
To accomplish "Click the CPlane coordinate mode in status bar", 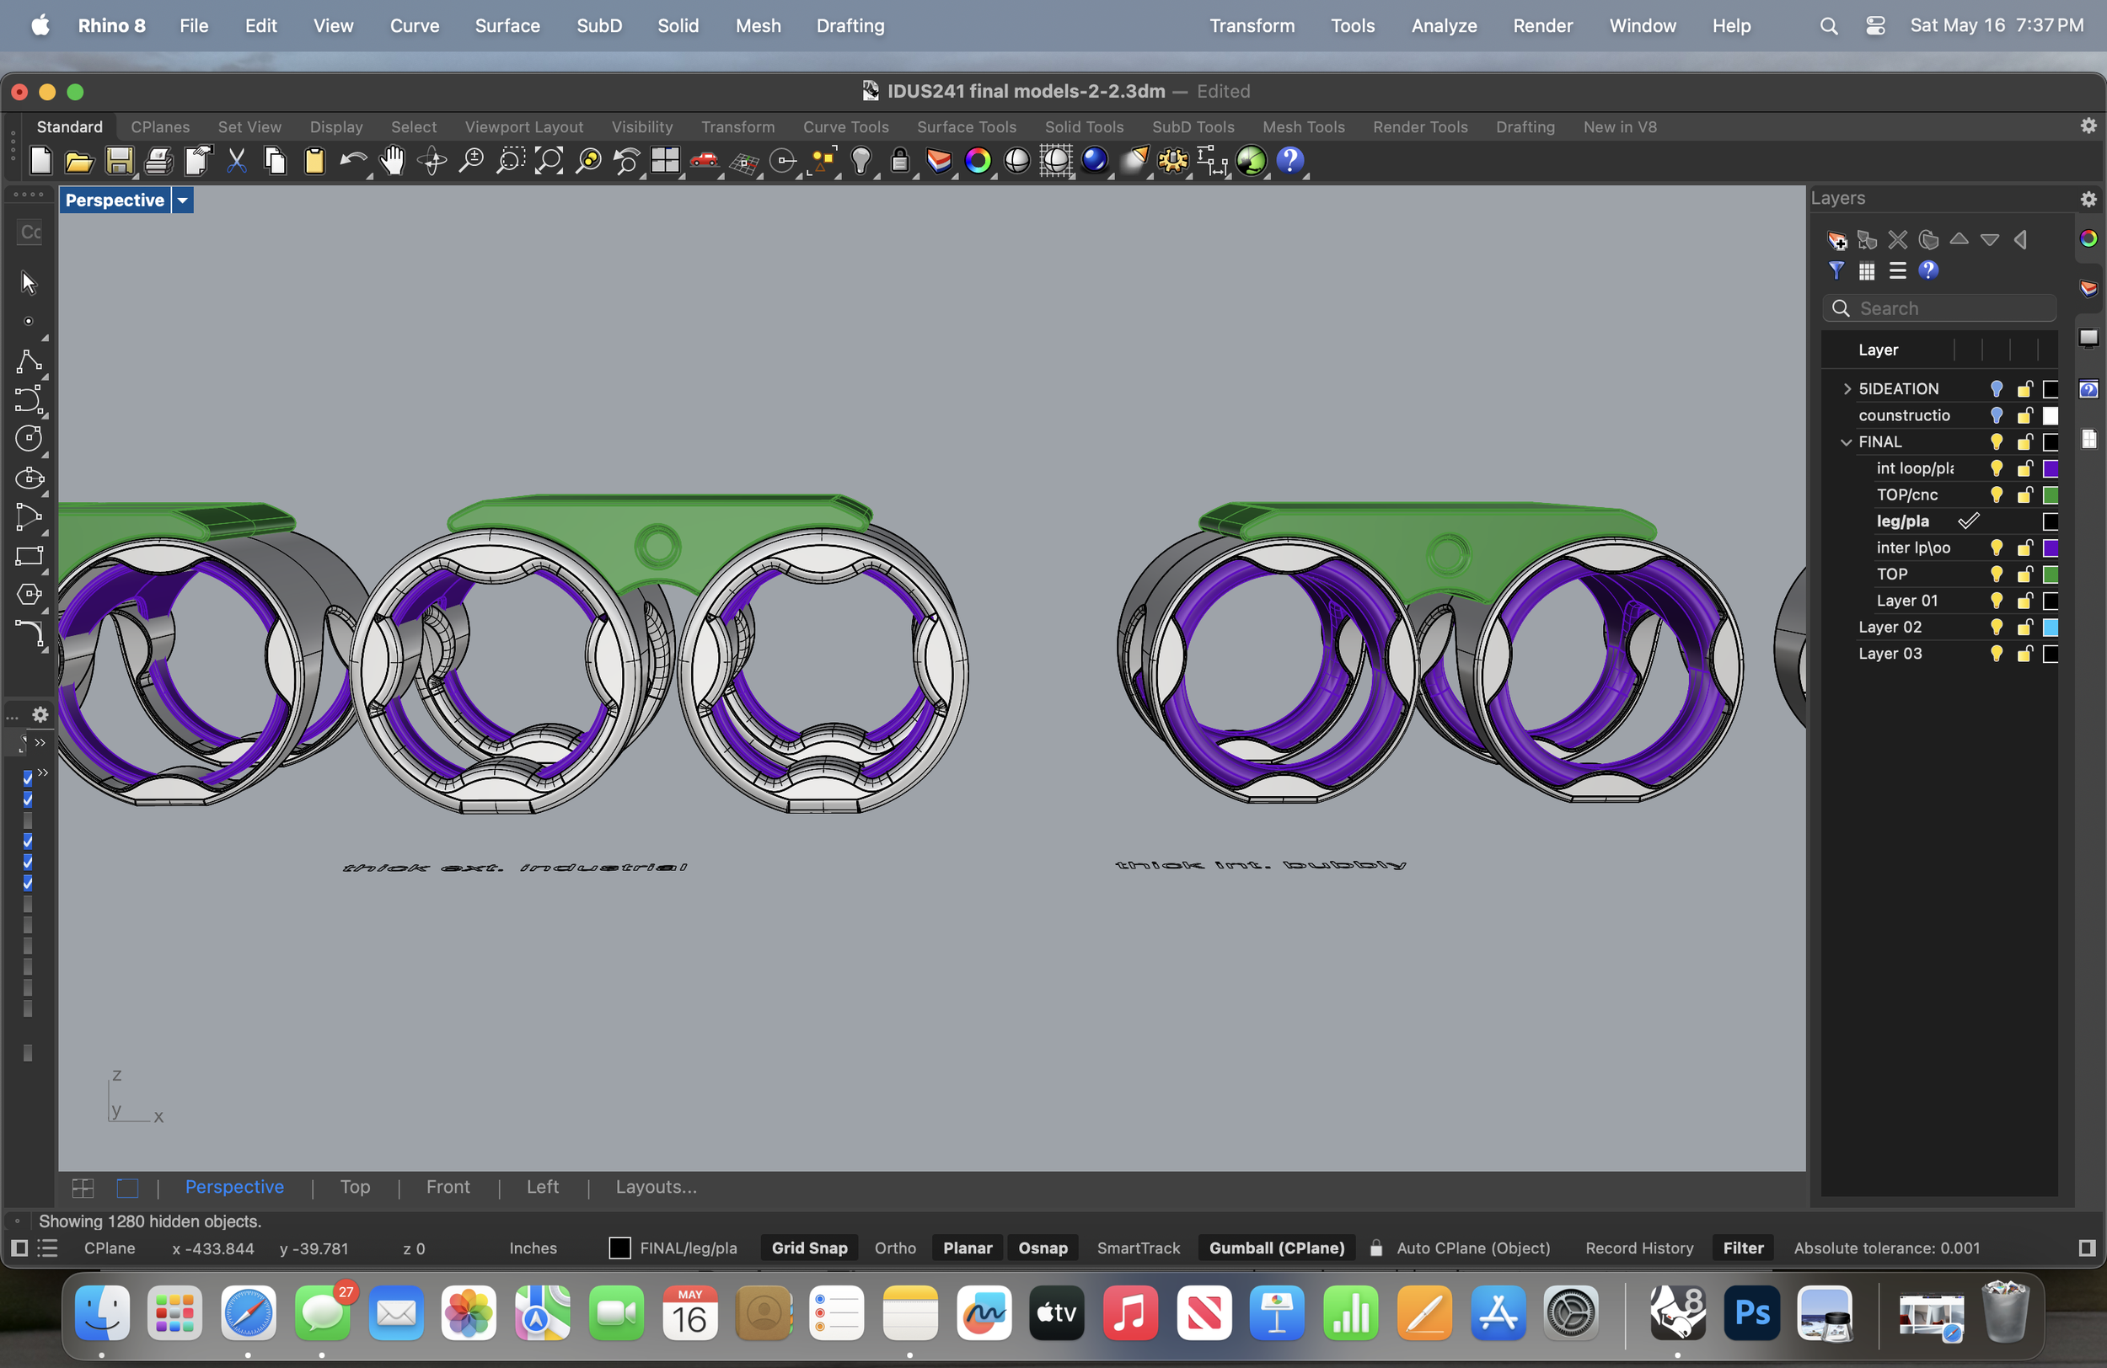I will coord(110,1248).
